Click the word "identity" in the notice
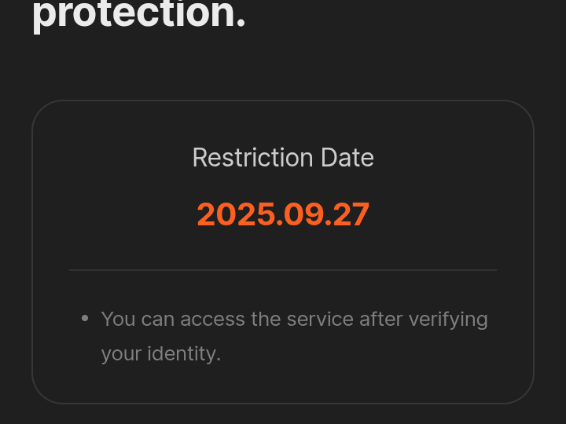The height and width of the screenshot is (424, 566). (184, 353)
